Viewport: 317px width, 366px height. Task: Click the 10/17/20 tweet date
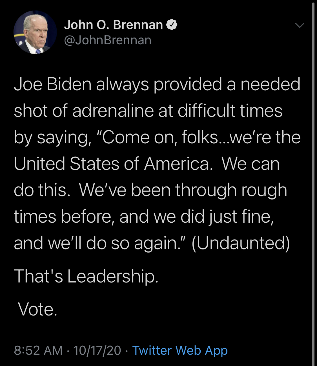point(97,350)
